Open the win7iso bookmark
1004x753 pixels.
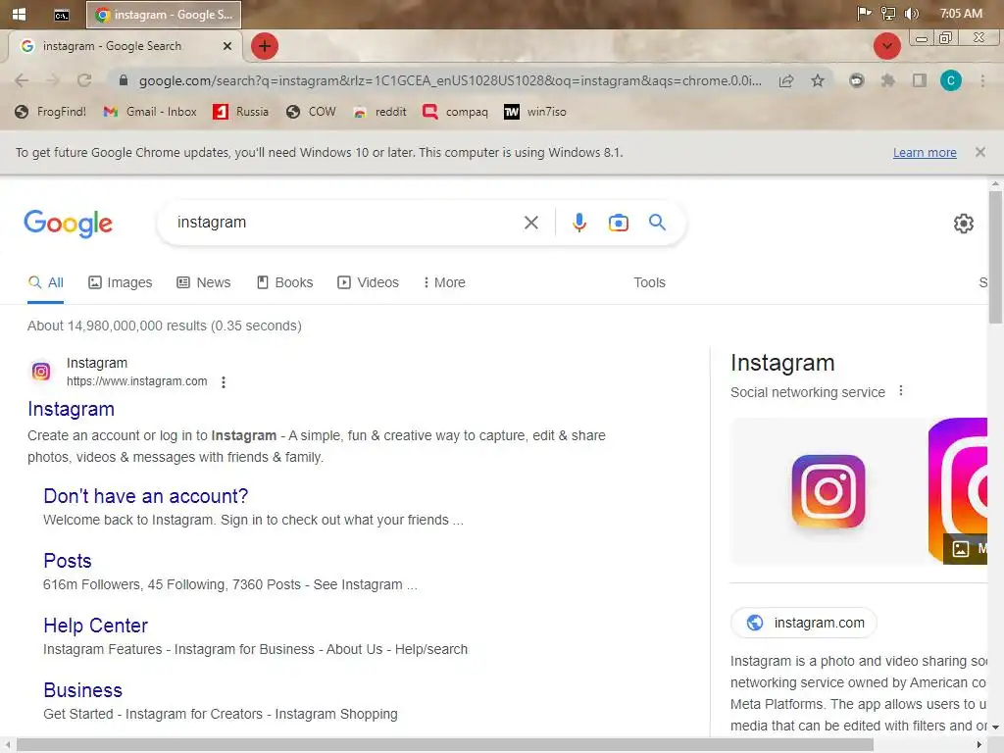click(535, 112)
